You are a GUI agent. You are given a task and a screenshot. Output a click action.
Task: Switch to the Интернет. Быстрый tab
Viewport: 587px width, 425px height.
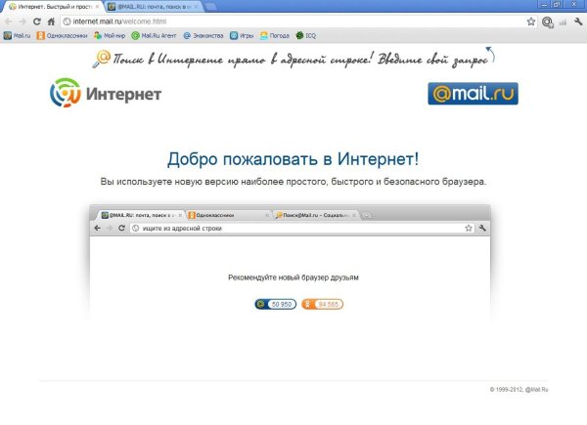(x=53, y=7)
